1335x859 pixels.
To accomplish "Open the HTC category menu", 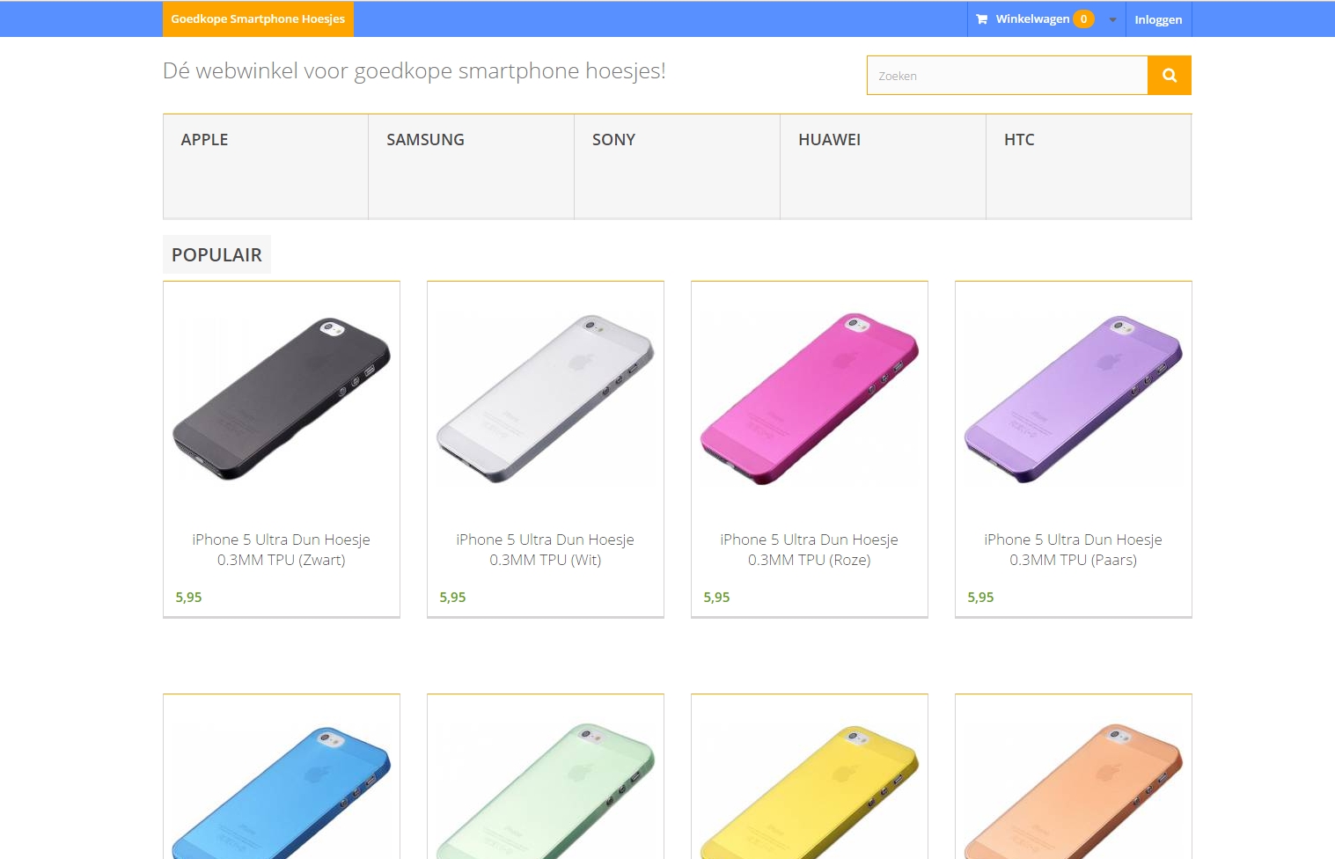I will click(x=1089, y=166).
